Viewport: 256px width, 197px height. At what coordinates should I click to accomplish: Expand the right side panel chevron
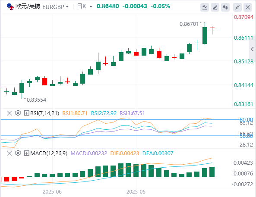click(253, 49)
